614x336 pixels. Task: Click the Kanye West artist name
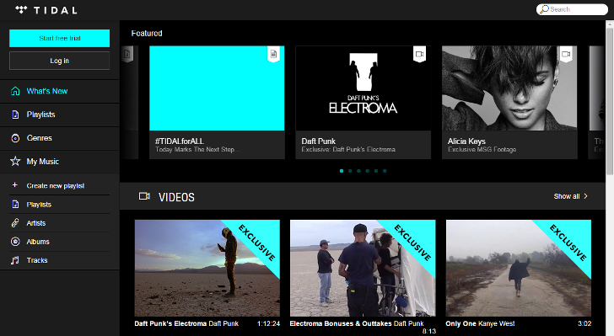(x=497, y=323)
